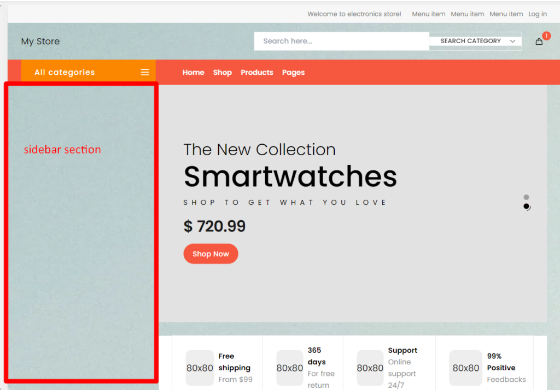The width and height of the screenshot is (560, 390).
Task: Click the hamburger icon beside All categories
Action: (144, 73)
